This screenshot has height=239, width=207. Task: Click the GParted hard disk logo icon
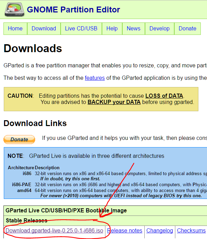[14, 9]
